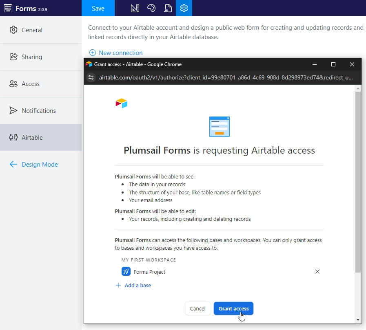Open the form designer ruler icon
The width and height of the screenshot is (366, 330).
(135, 8)
